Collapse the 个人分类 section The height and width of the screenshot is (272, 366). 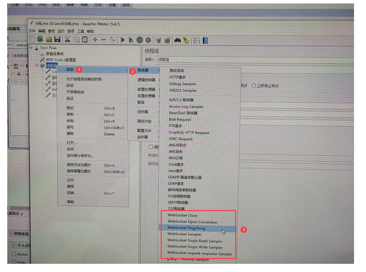coord(14,245)
